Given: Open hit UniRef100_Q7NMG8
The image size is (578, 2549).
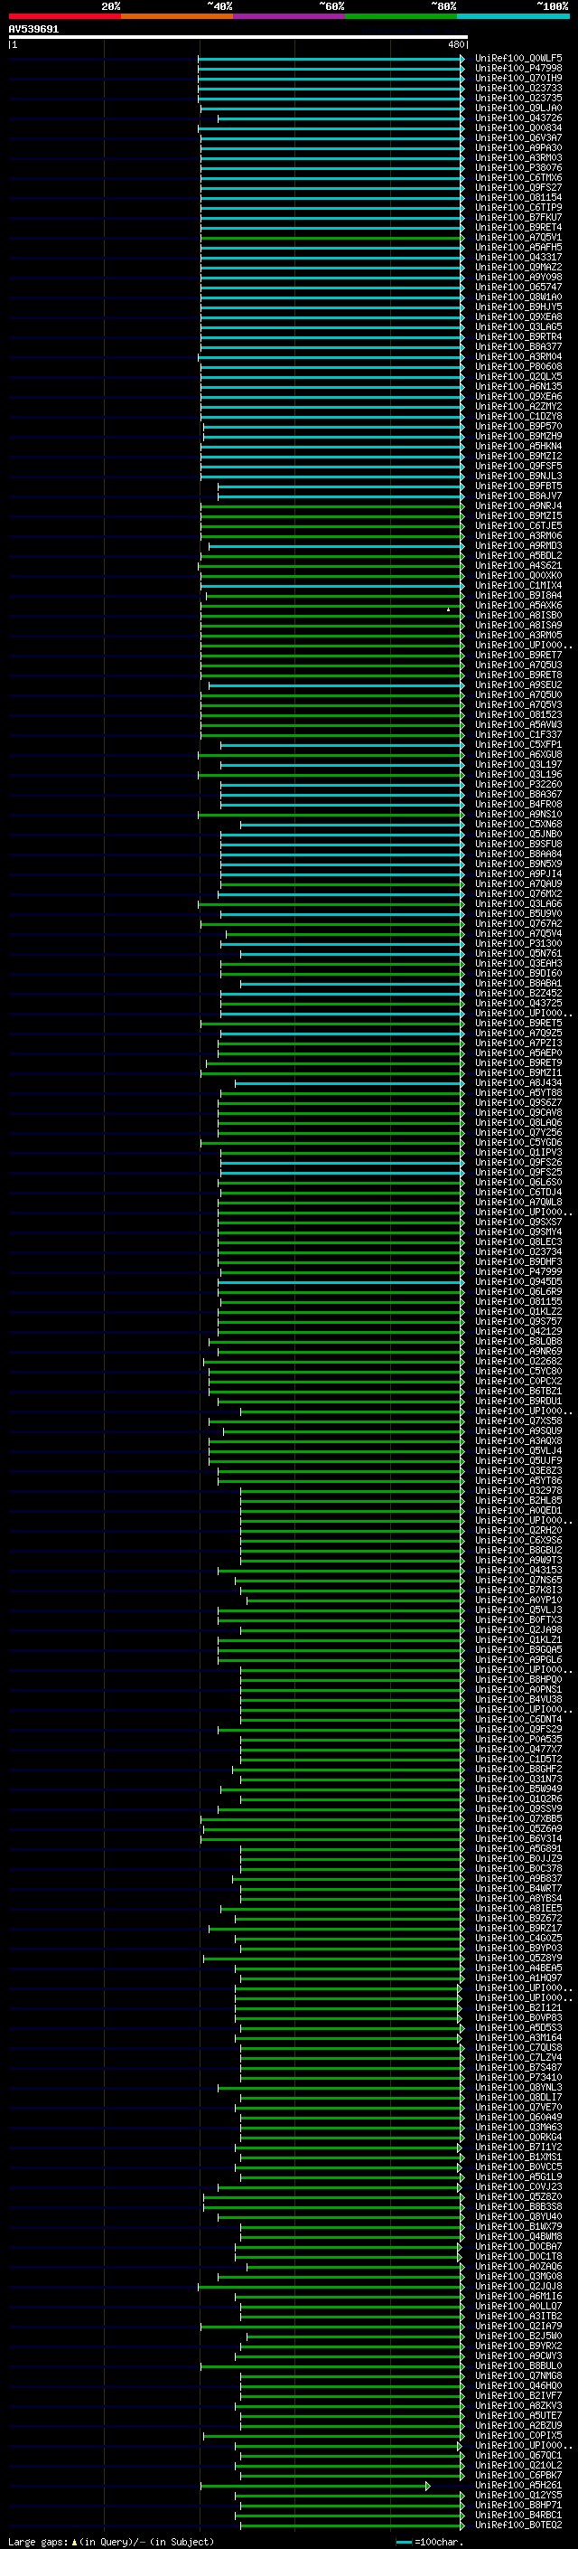Looking at the screenshot, I should click(517, 2375).
